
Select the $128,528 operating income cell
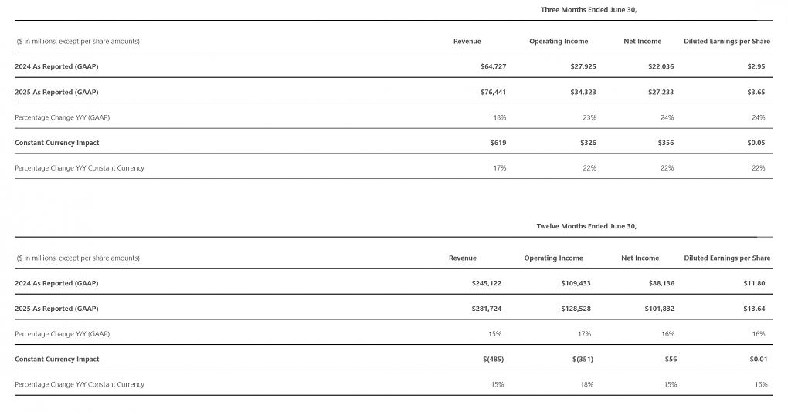point(576,309)
